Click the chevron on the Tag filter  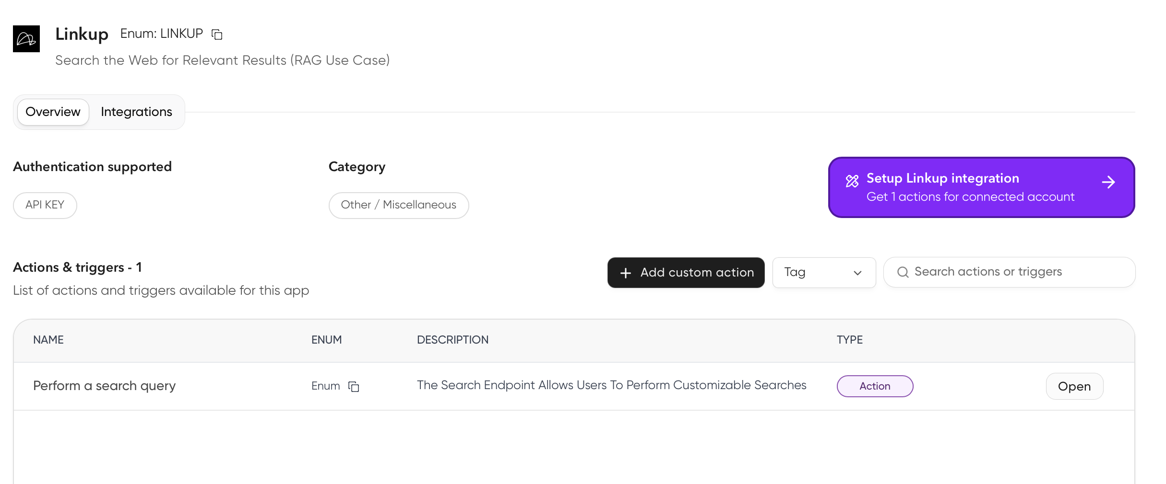(x=857, y=273)
